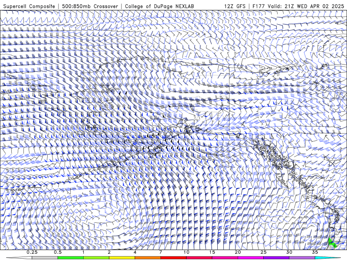Click the legend value label '4'
Screen dimensions: 347x260
tap(135, 252)
